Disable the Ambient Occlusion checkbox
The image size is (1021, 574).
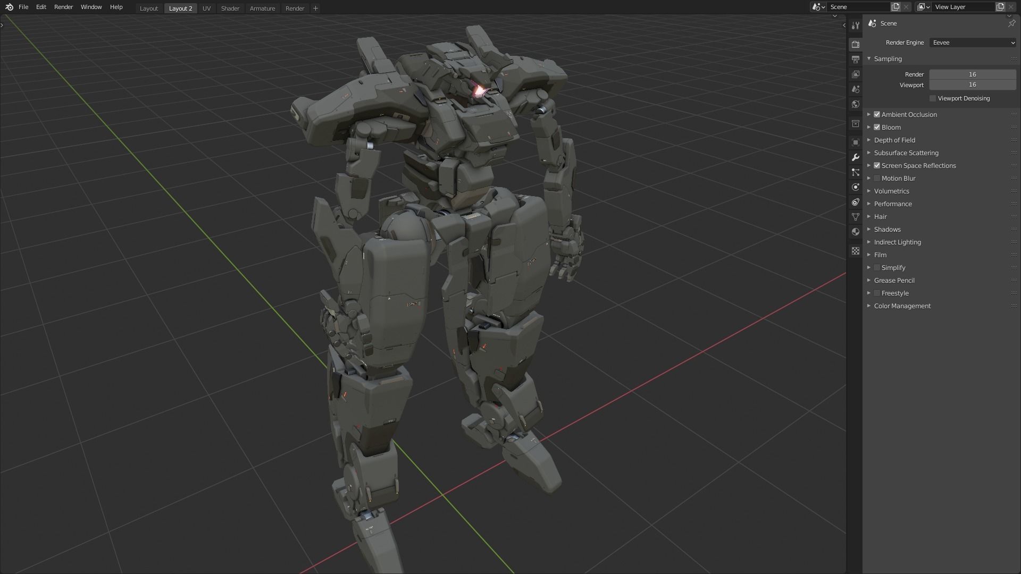877,114
